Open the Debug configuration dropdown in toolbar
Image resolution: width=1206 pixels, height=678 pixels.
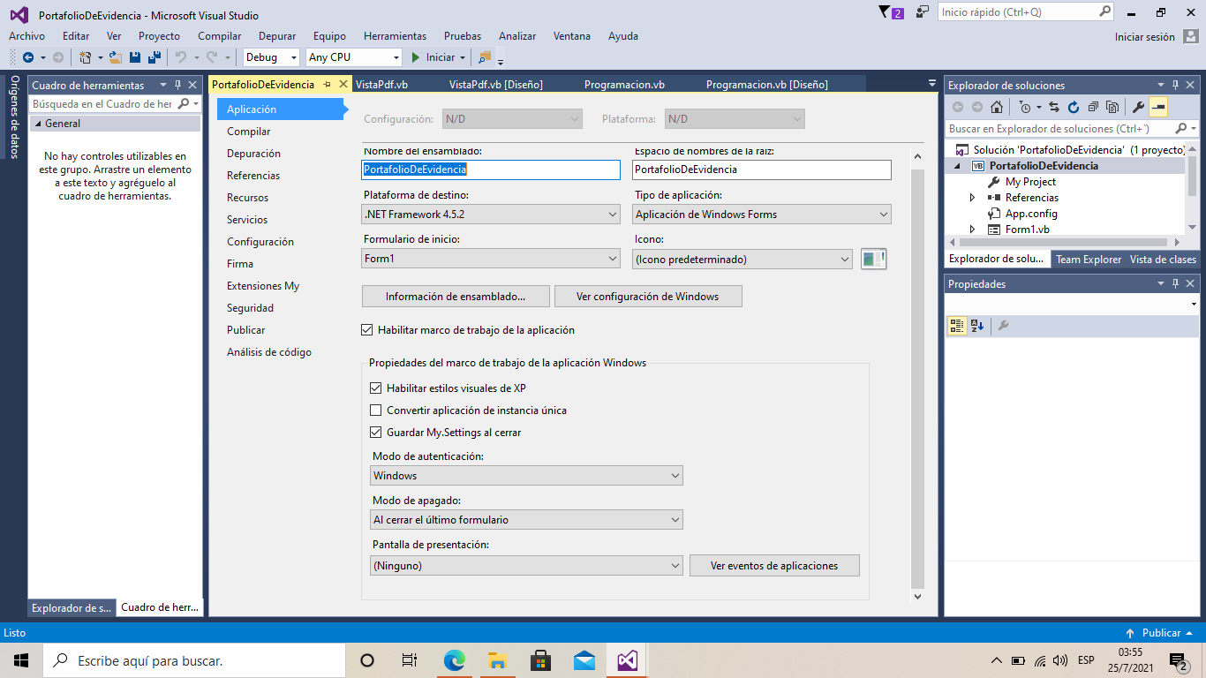click(272, 57)
